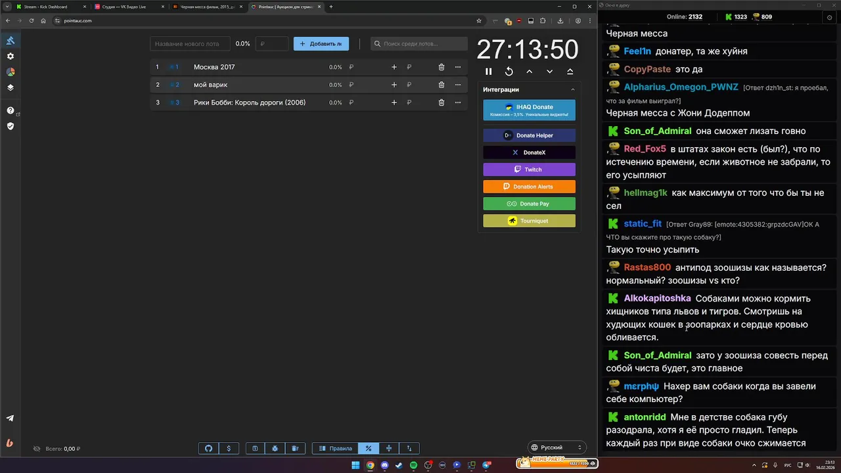
Task: Open browser extensions puzzle icon
Action: [543, 20]
